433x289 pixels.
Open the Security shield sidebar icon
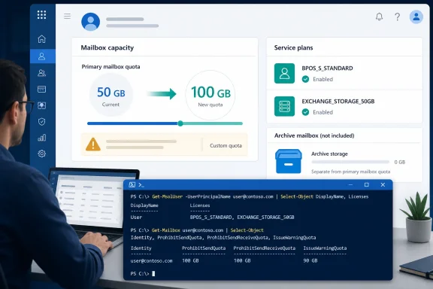pos(41,121)
